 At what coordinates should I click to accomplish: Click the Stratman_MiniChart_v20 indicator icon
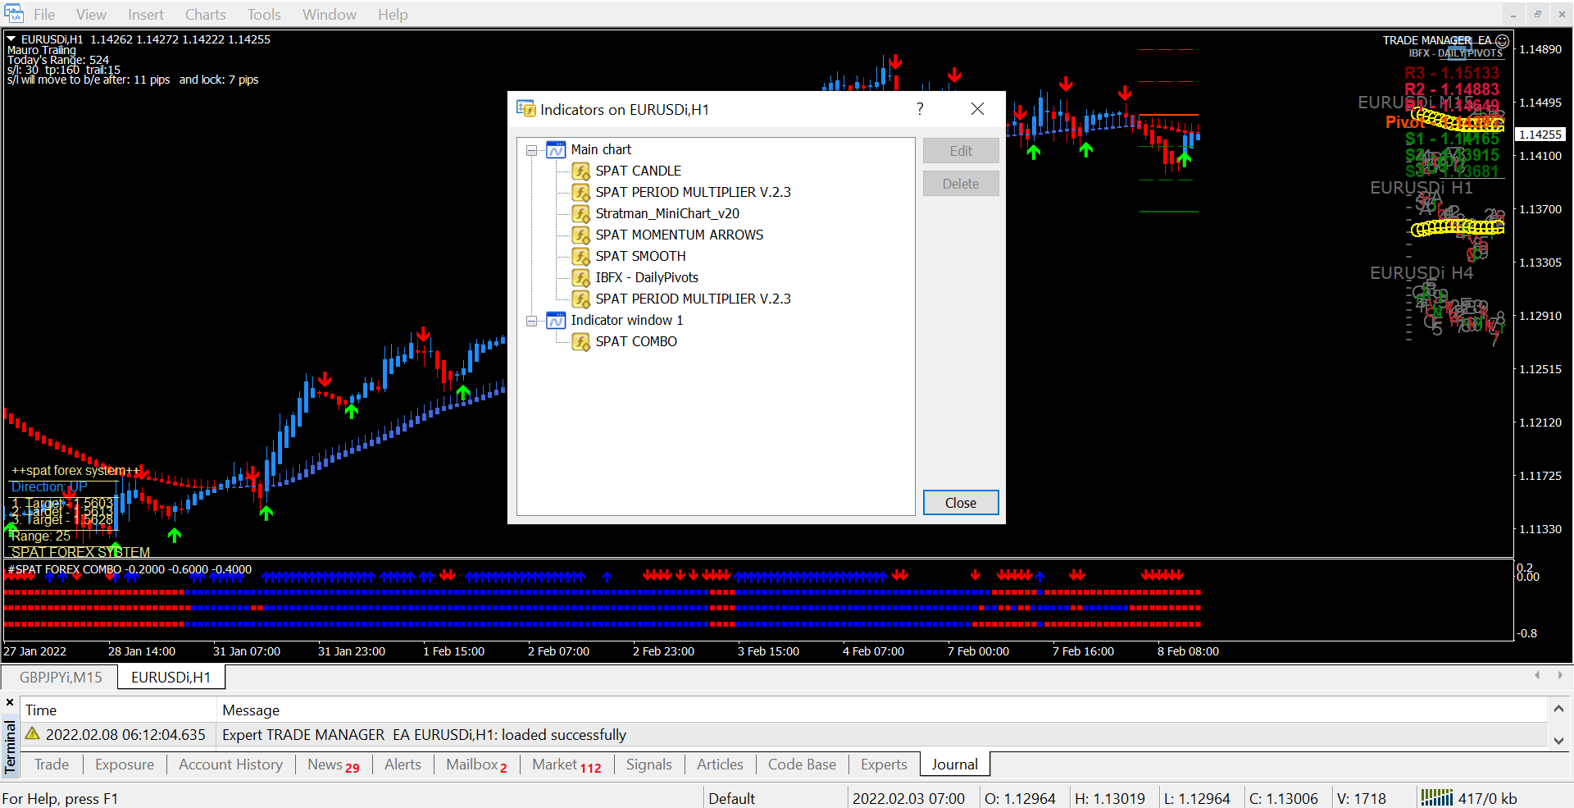pyautogui.click(x=580, y=213)
